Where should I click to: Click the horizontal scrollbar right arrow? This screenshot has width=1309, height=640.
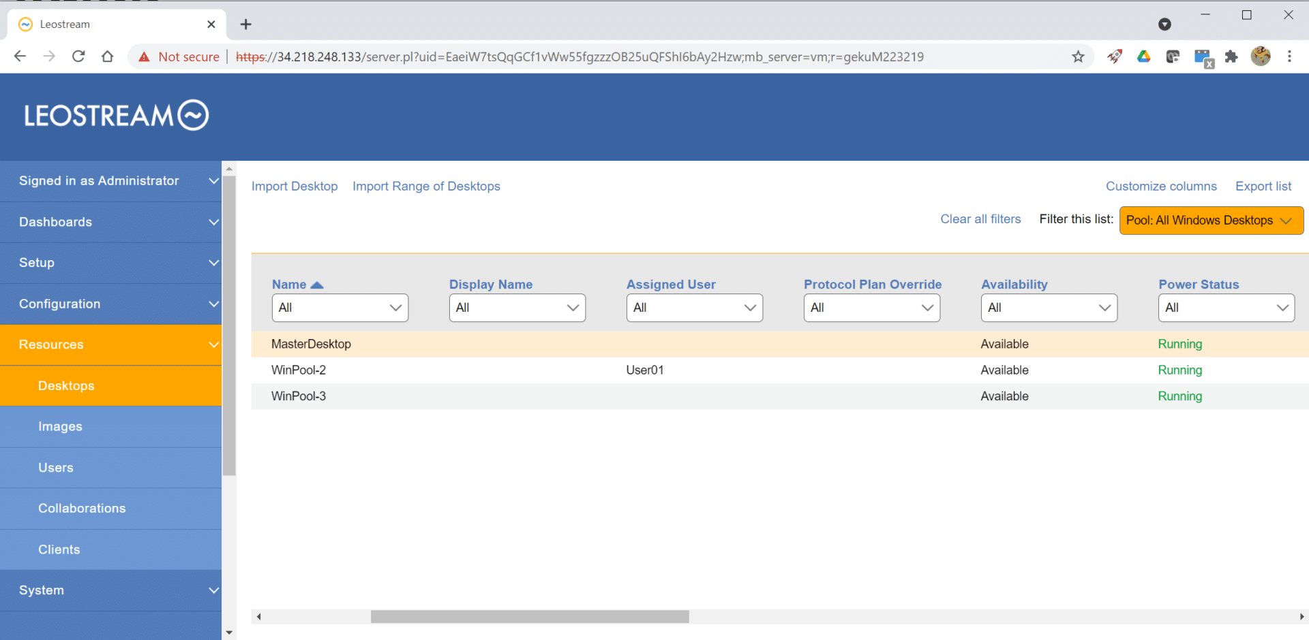(1302, 617)
